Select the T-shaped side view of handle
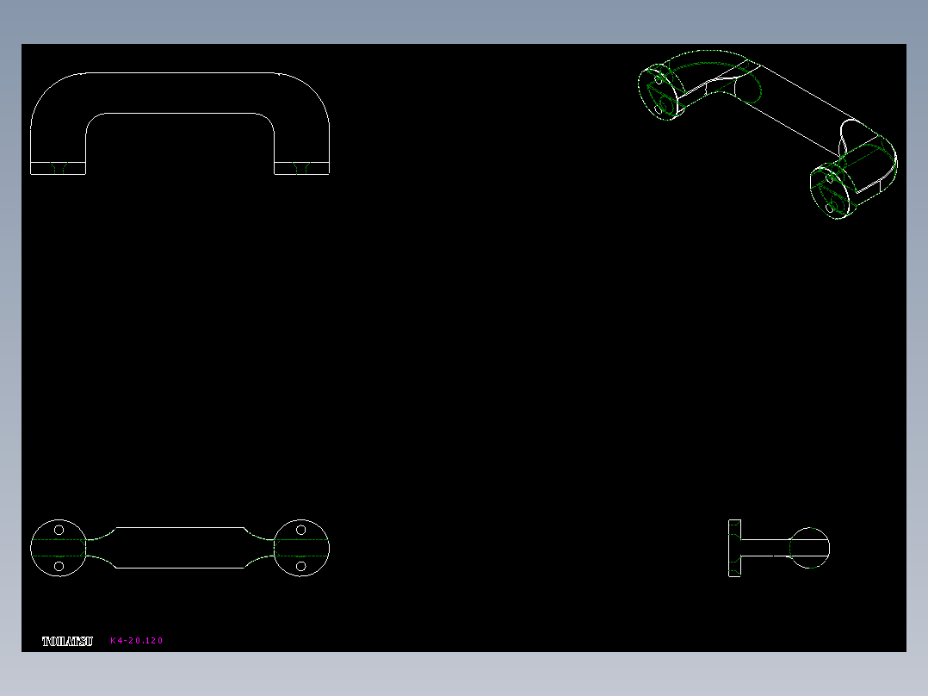The height and width of the screenshot is (696, 928). [x=779, y=548]
